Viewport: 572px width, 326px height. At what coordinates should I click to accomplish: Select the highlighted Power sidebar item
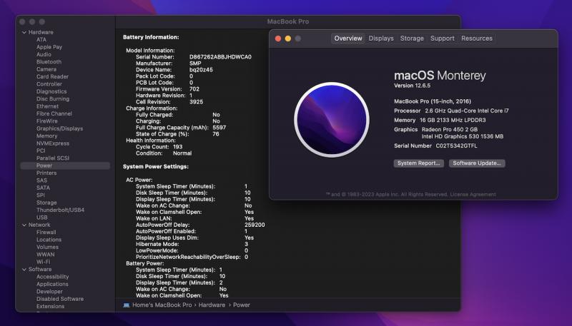[65, 165]
